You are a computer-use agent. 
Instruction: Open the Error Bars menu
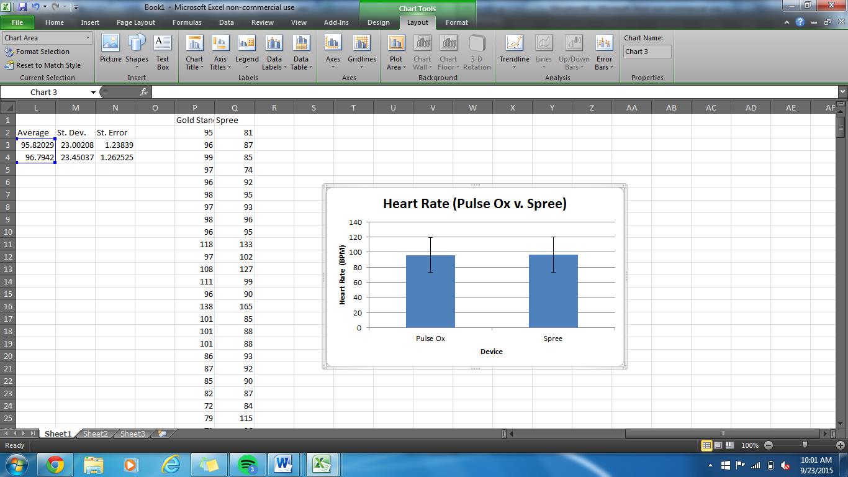coord(604,52)
